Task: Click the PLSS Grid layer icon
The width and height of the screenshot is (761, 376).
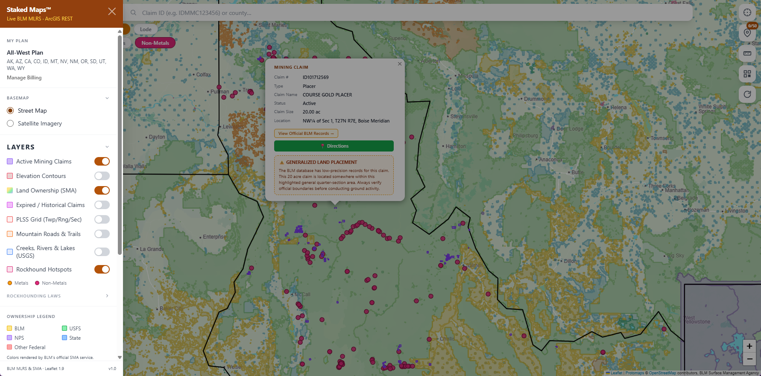Action: [10, 219]
